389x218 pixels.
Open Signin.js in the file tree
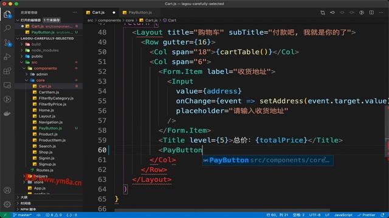46,158
